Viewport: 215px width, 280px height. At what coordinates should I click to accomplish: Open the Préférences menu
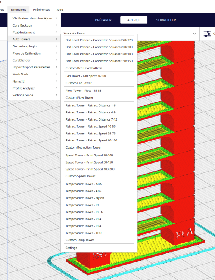tap(41, 10)
